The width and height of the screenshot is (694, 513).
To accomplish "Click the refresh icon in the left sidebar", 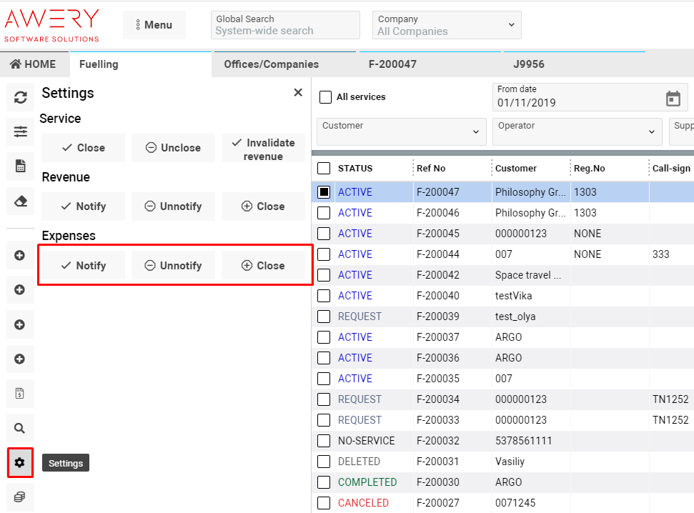I will (x=20, y=97).
